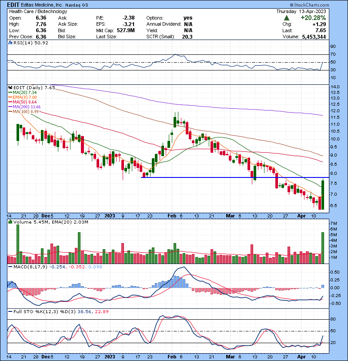The height and width of the screenshot is (361, 348).
Task: Click the Last Size: label
Action: pos(107,37)
